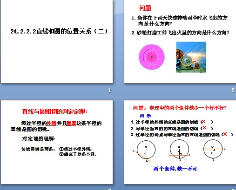Click the underlined red word 外端
236x190 pixels.
coord(51,123)
